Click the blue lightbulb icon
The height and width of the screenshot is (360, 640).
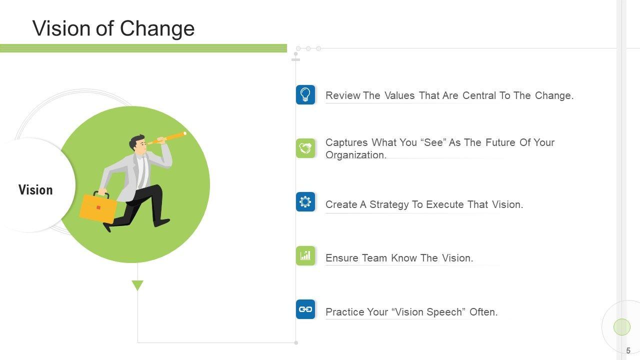[x=305, y=94]
